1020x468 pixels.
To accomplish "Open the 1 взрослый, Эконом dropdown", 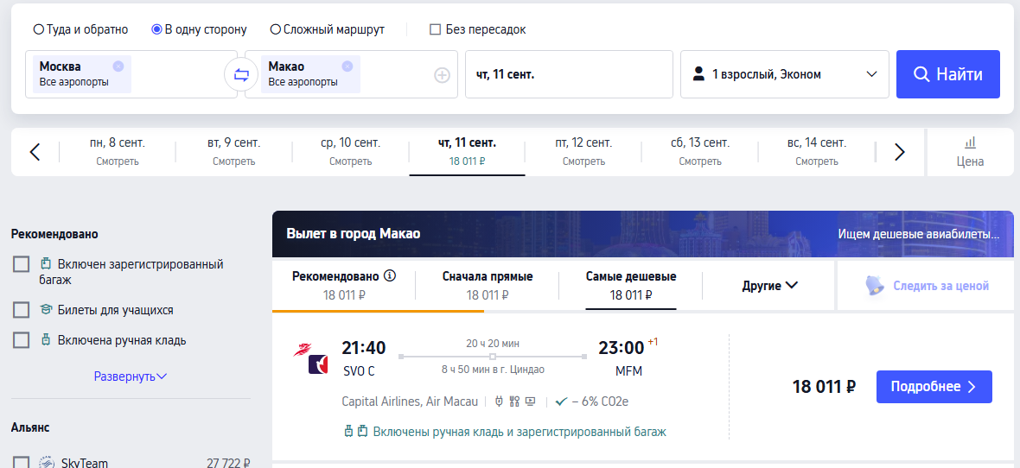I will 785,75.
